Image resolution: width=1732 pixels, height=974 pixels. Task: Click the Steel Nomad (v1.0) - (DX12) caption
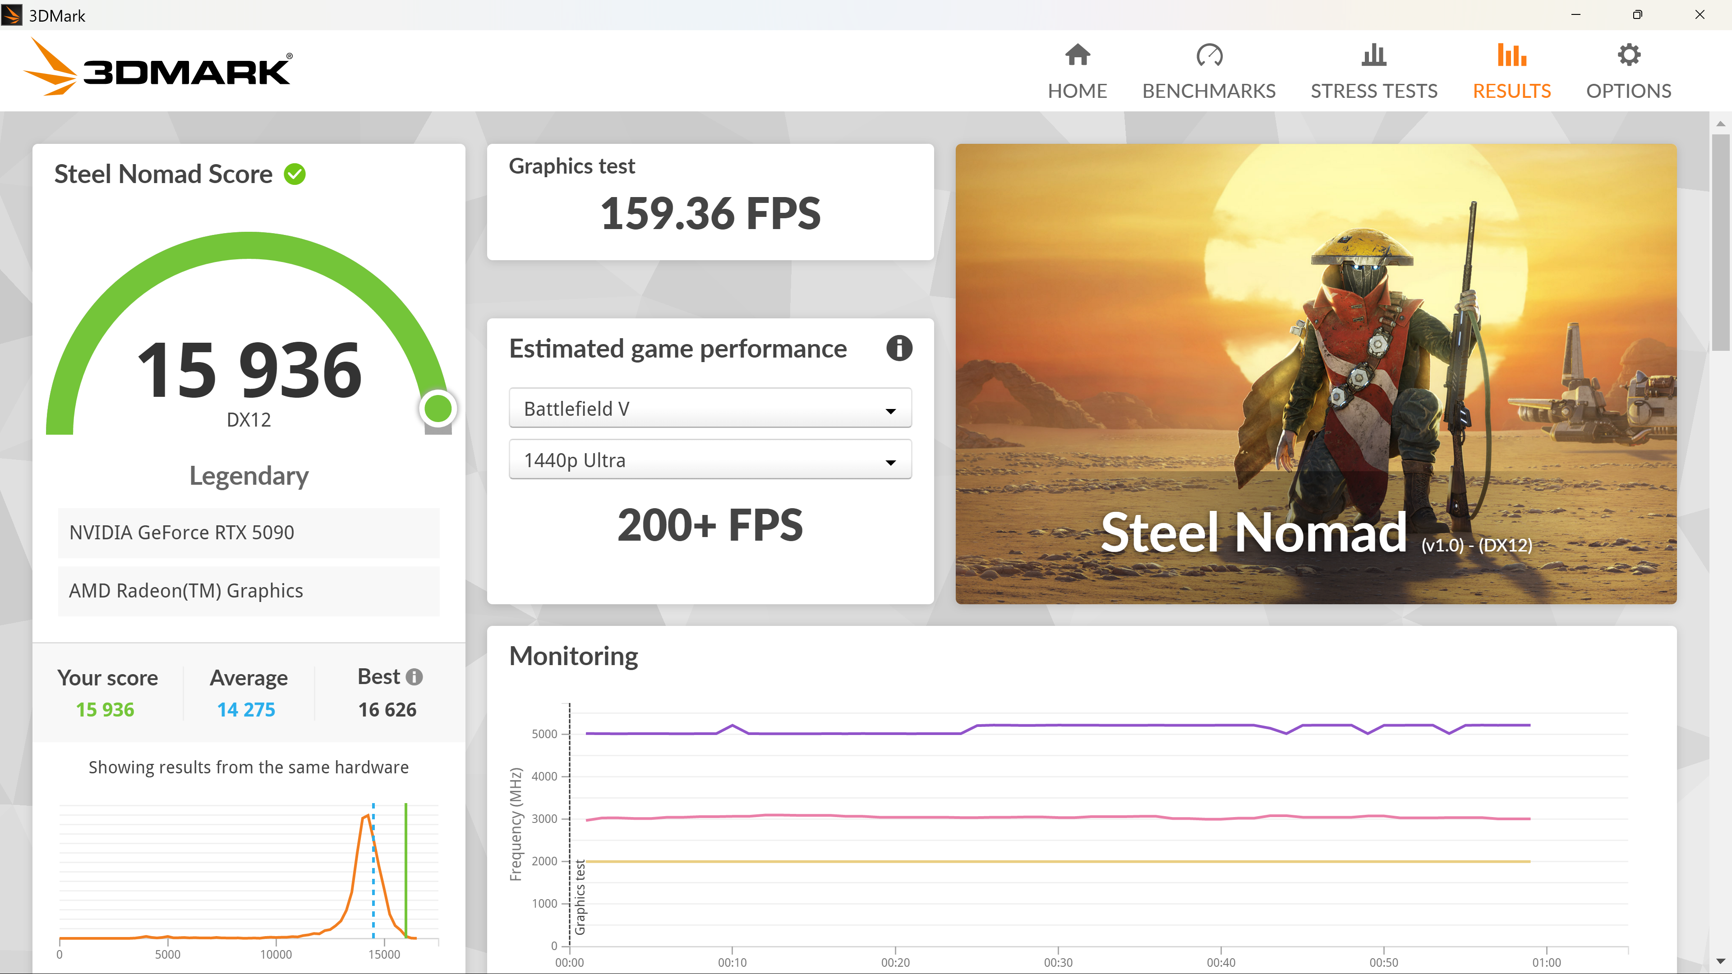[1316, 533]
